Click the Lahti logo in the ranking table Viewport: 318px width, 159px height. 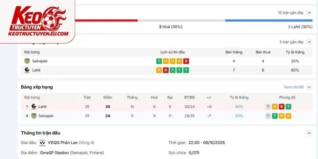(x=34, y=107)
